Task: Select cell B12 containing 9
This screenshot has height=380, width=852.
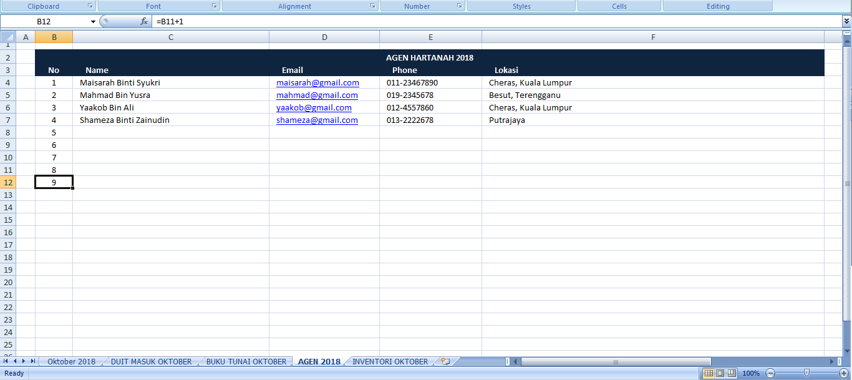Action: [54, 182]
